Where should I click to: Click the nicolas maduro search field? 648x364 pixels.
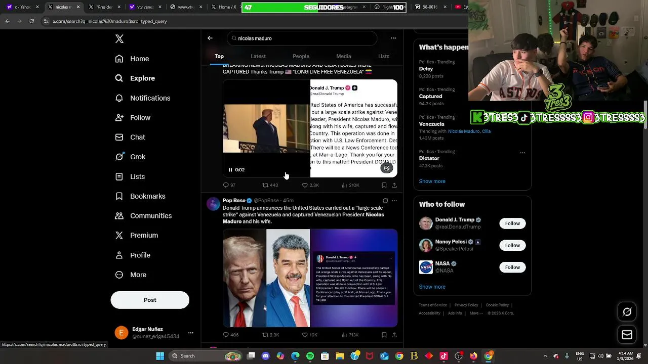click(x=302, y=38)
